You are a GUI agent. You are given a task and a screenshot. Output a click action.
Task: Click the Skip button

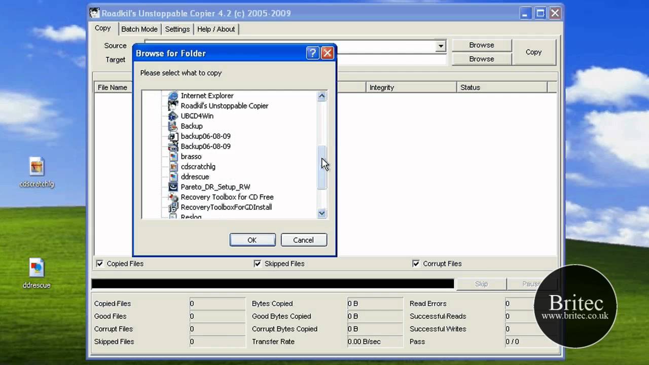coord(481,284)
